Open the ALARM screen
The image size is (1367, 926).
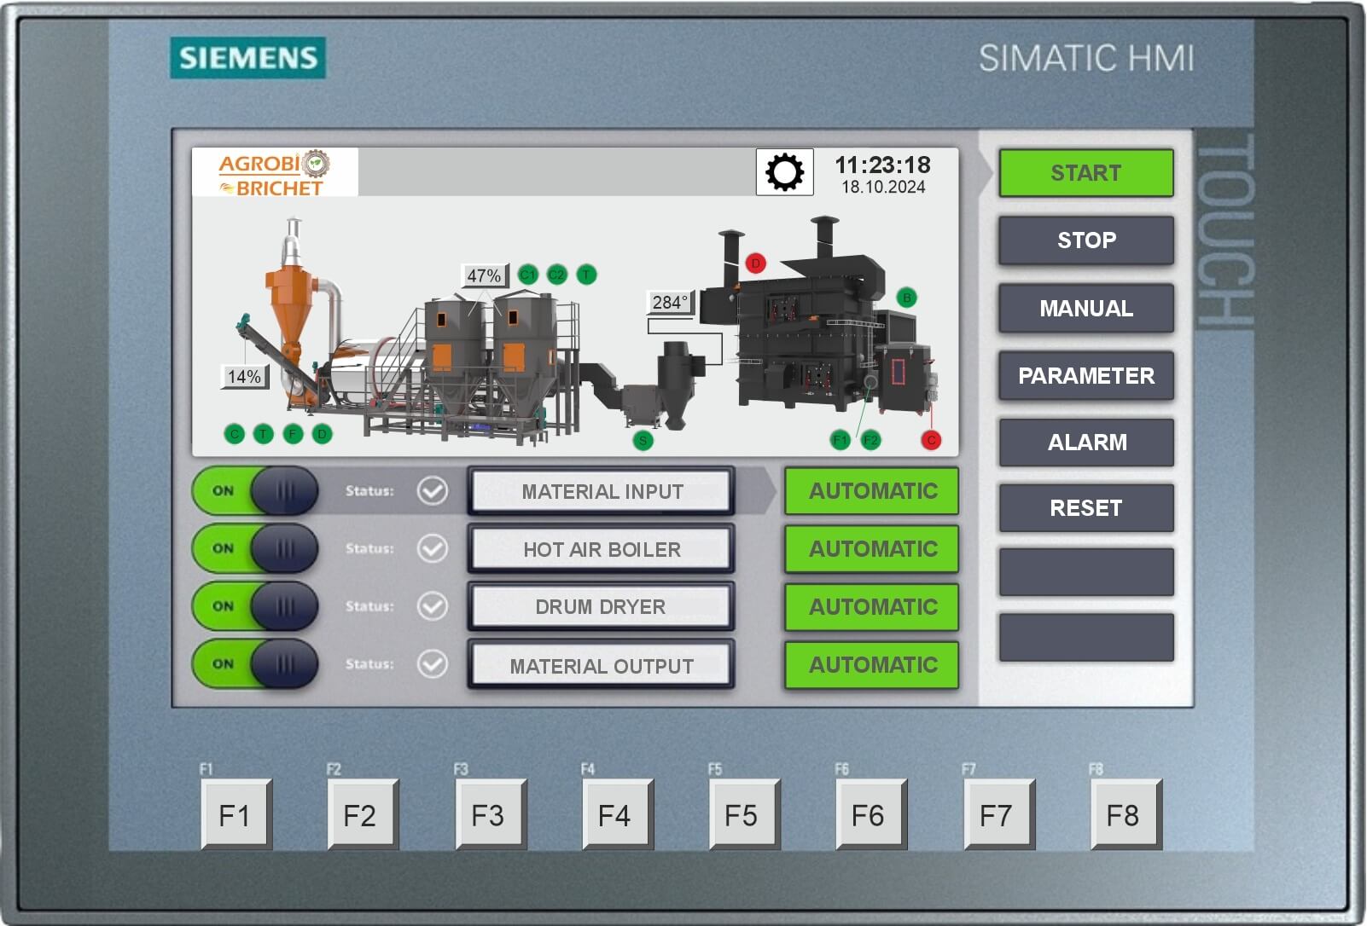click(x=1085, y=442)
